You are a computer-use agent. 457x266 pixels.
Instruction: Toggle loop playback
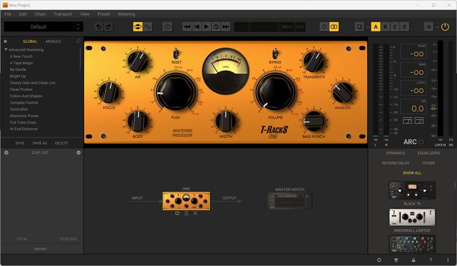(216, 27)
